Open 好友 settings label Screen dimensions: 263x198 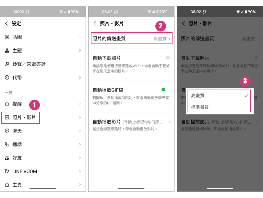click(17, 158)
